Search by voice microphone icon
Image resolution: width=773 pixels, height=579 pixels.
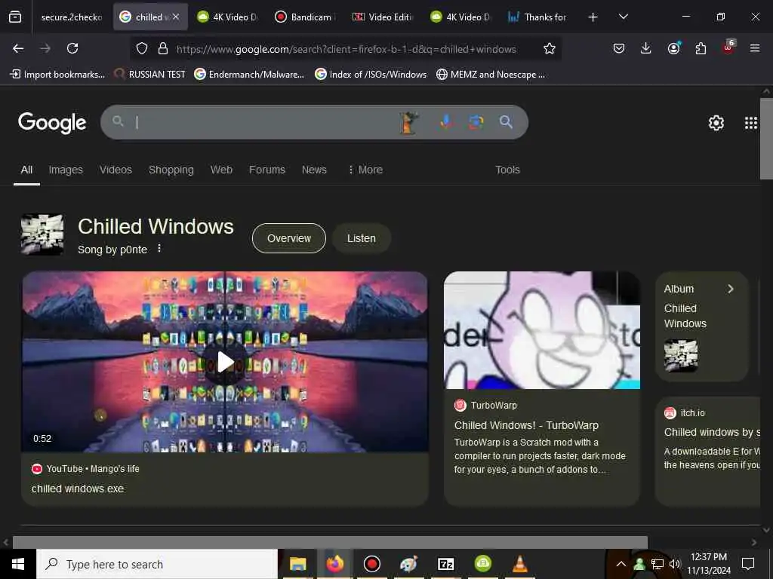(446, 121)
